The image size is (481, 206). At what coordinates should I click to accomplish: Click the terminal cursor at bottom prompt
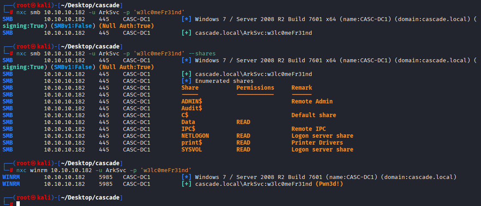click(x=18, y=203)
